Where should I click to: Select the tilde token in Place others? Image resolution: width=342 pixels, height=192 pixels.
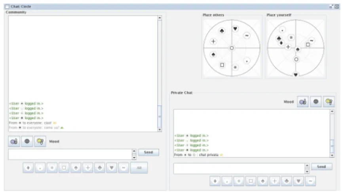click(x=247, y=36)
